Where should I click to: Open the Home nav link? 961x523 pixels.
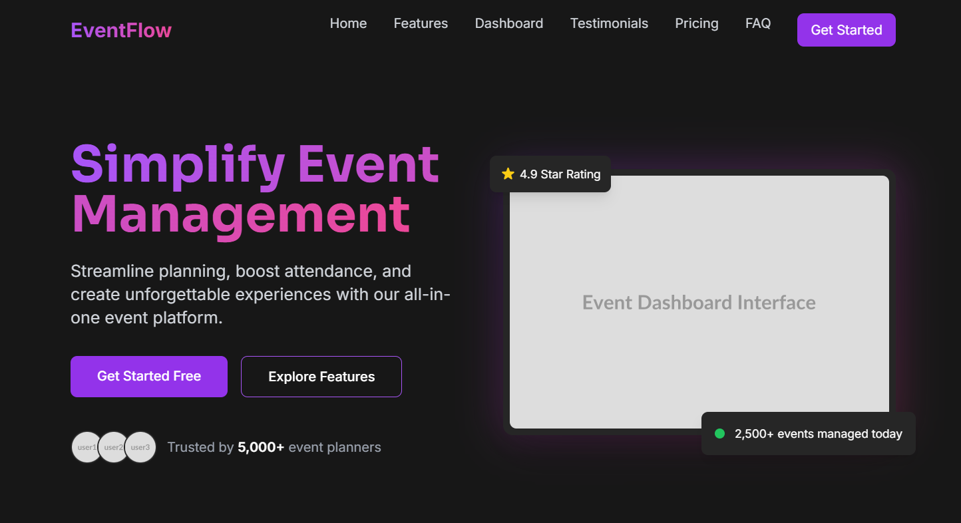[348, 23]
